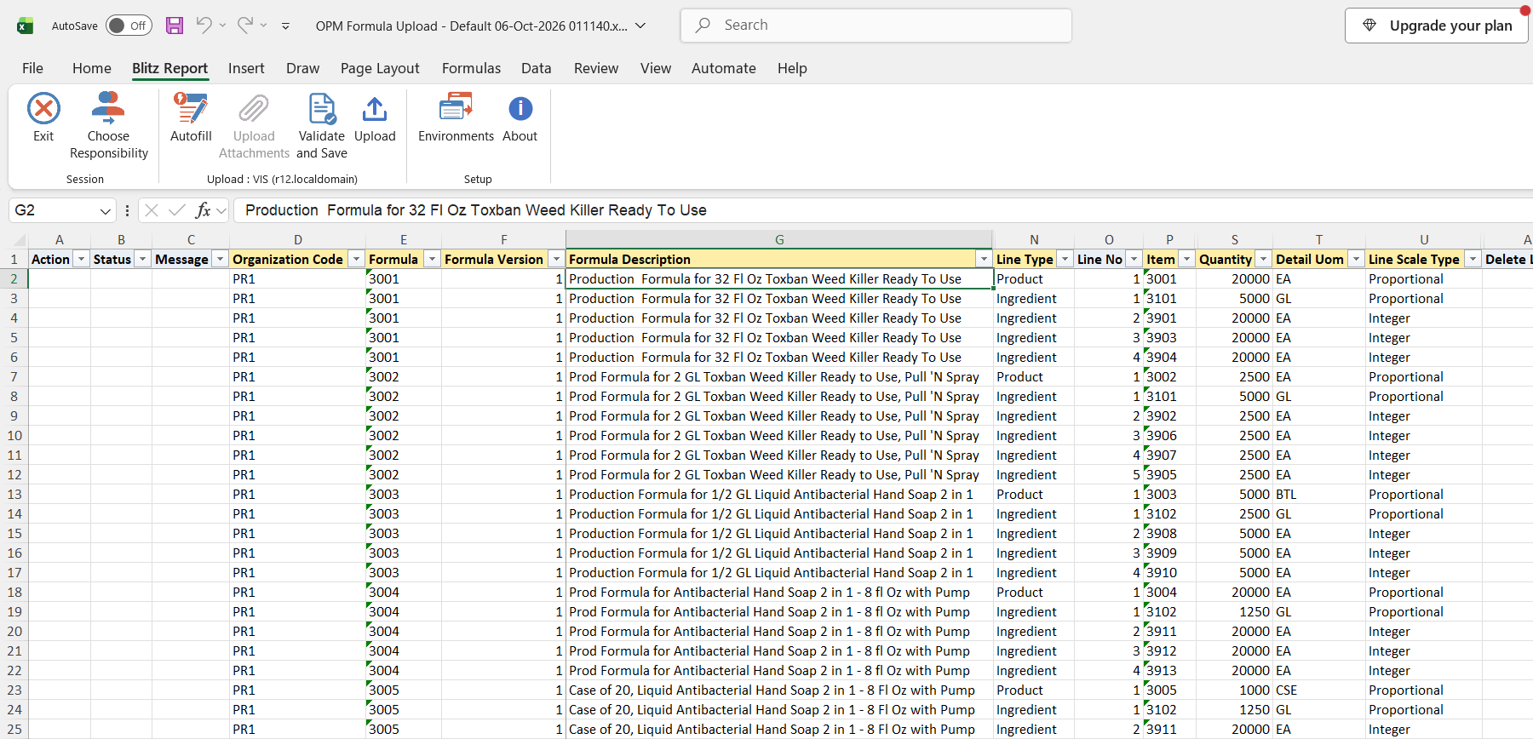Open Organization Code filter dropdown

(356, 260)
